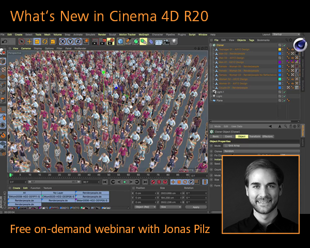
Task: Toggle the X axis lock
Action: click(x=63, y=41)
